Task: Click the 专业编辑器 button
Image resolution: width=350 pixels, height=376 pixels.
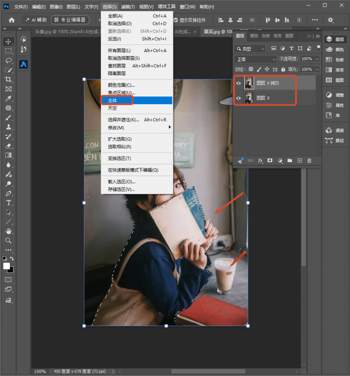Action: click(x=70, y=20)
